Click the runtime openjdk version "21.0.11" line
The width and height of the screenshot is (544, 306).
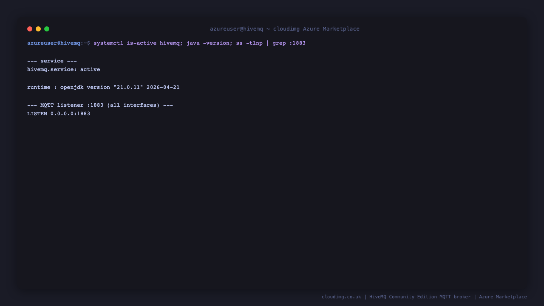(x=103, y=88)
